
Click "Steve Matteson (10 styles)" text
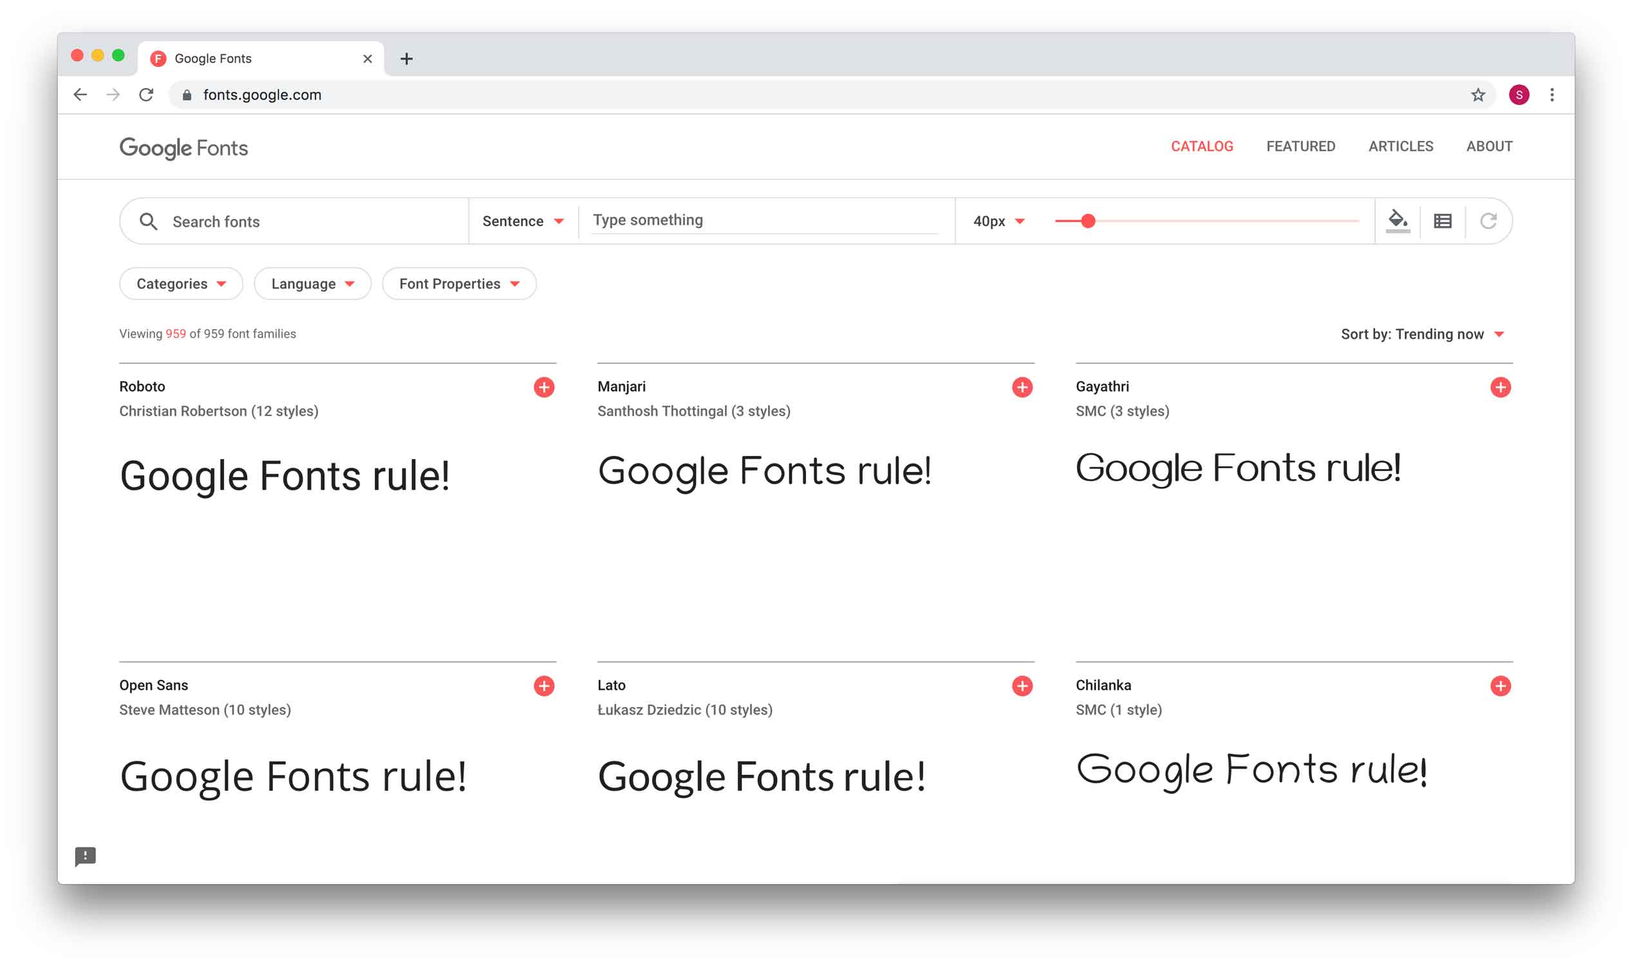tap(205, 710)
